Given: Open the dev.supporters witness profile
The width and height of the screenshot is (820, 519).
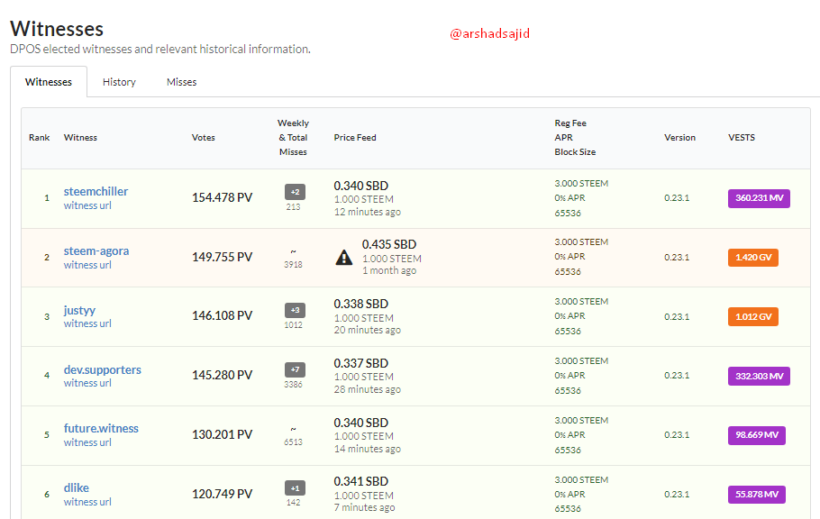Looking at the screenshot, I should pyautogui.click(x=103, y=370).
